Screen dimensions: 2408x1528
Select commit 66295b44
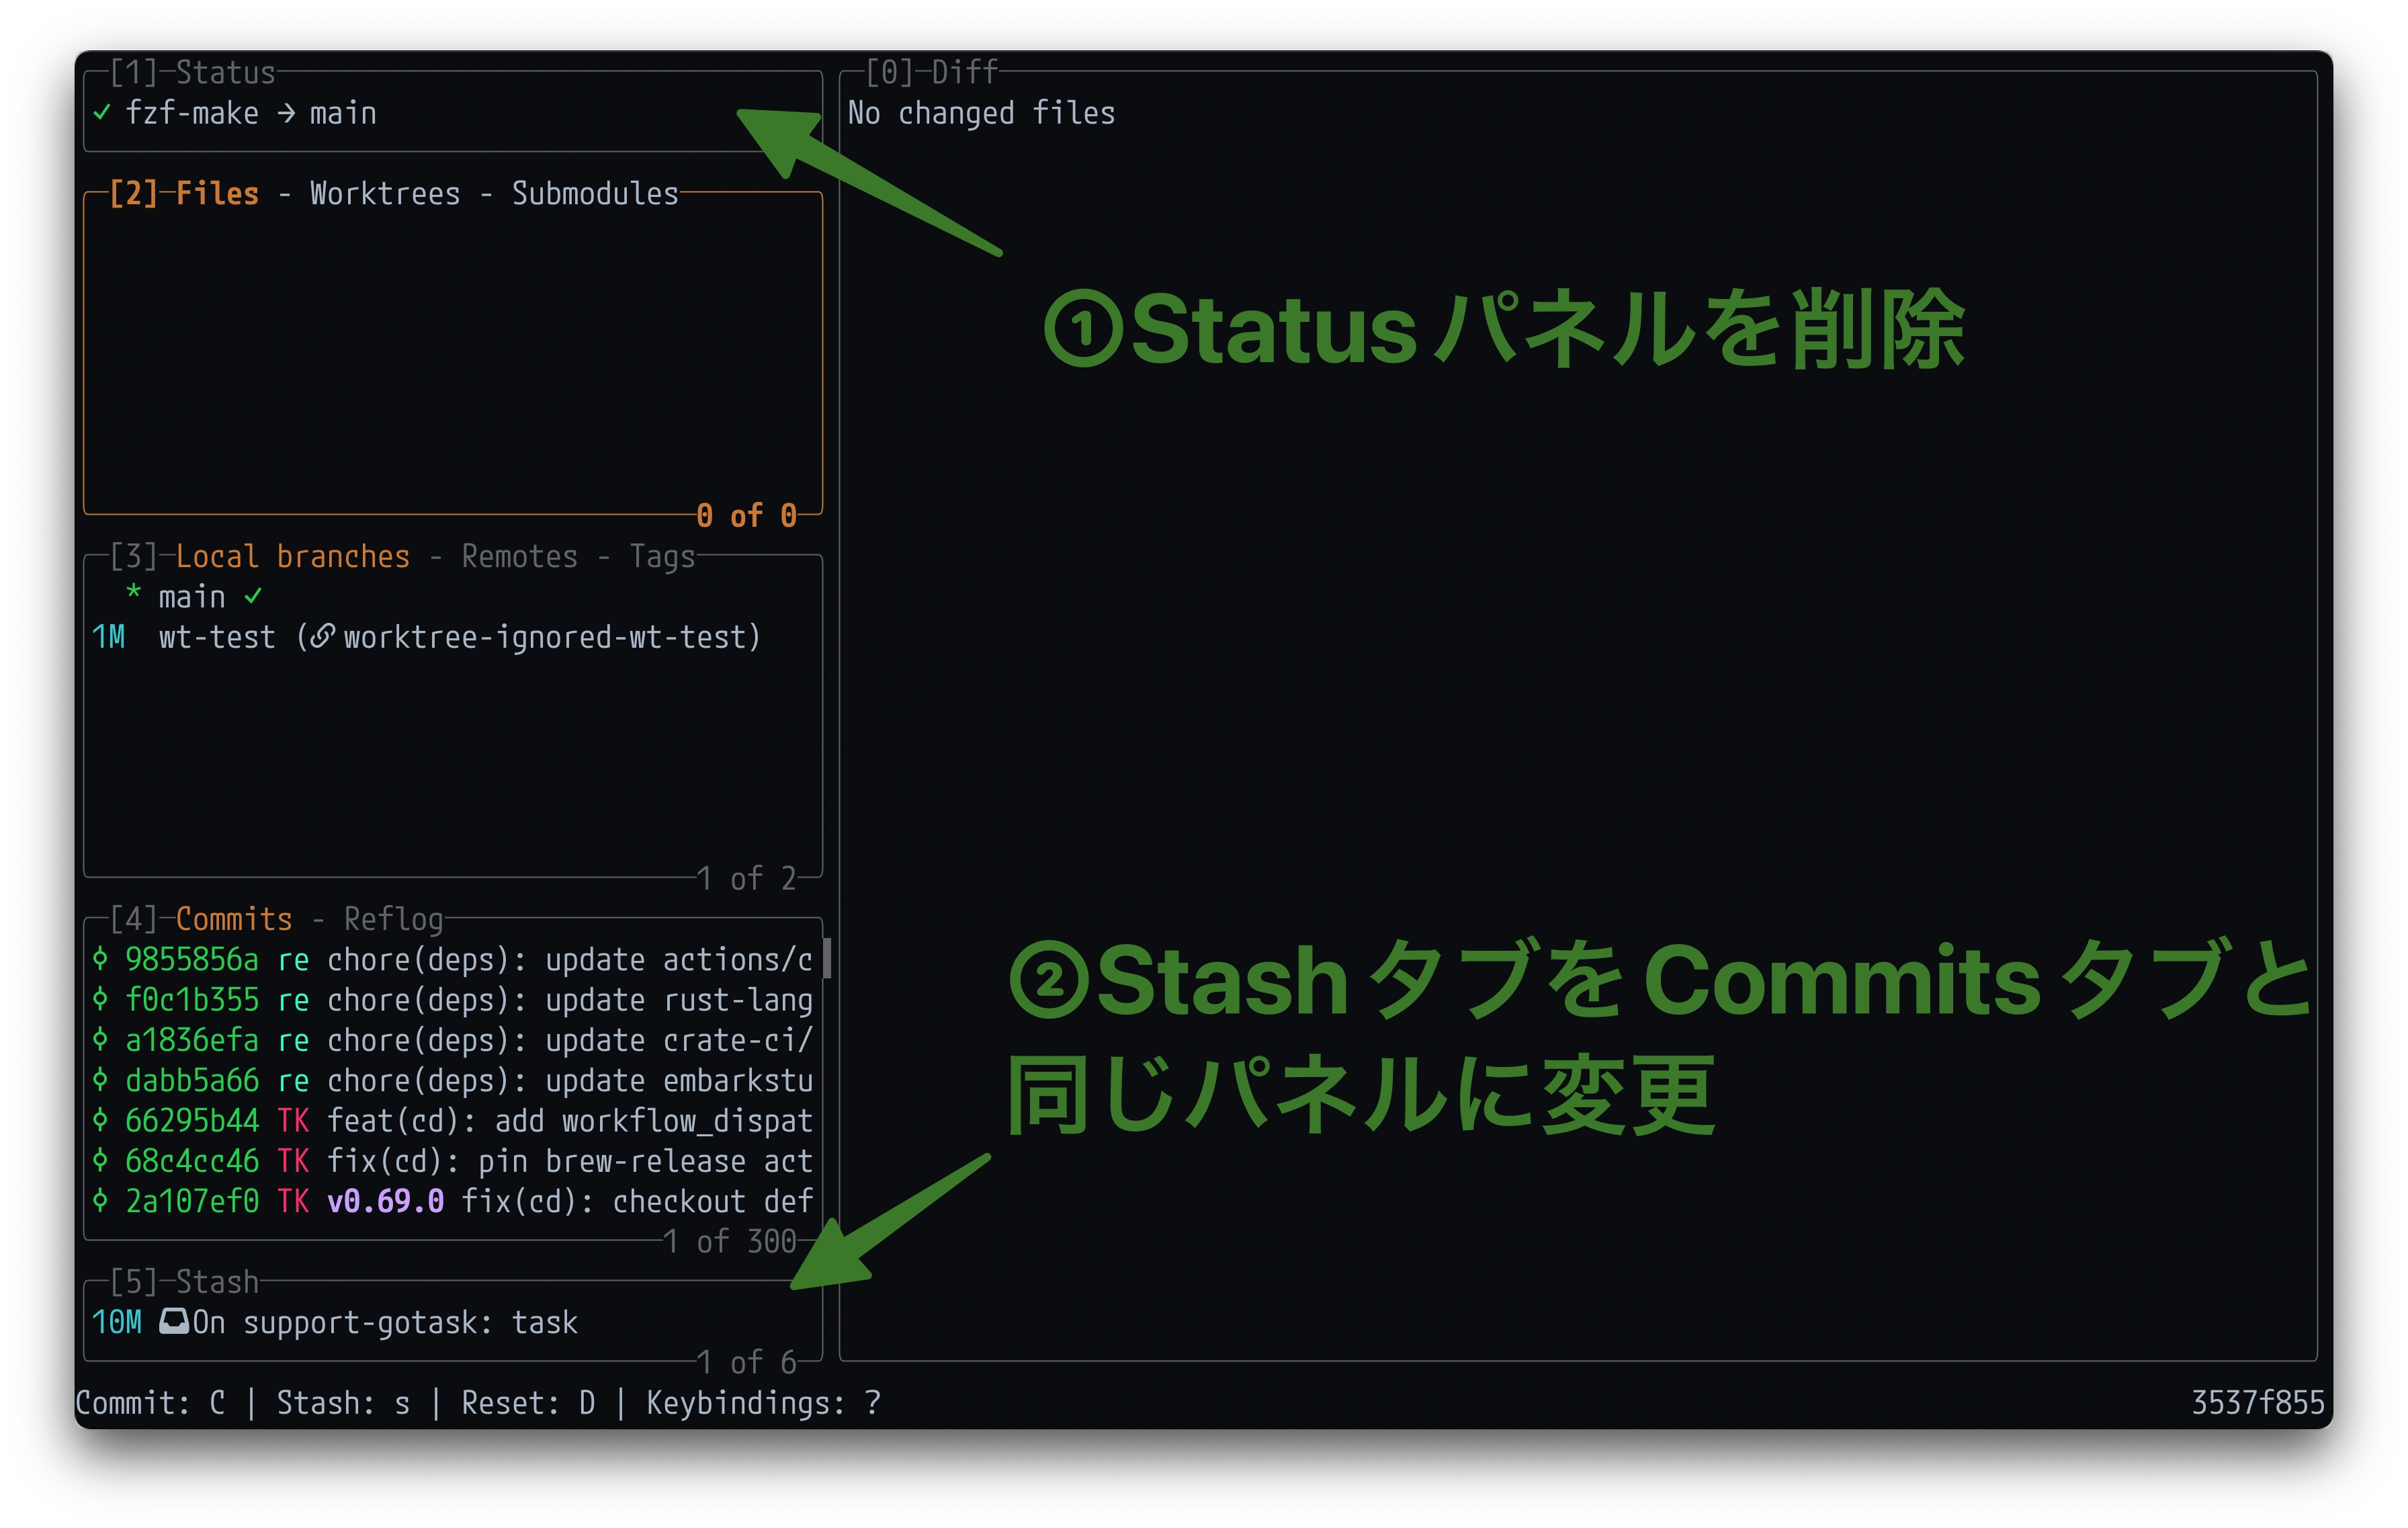453,1120
